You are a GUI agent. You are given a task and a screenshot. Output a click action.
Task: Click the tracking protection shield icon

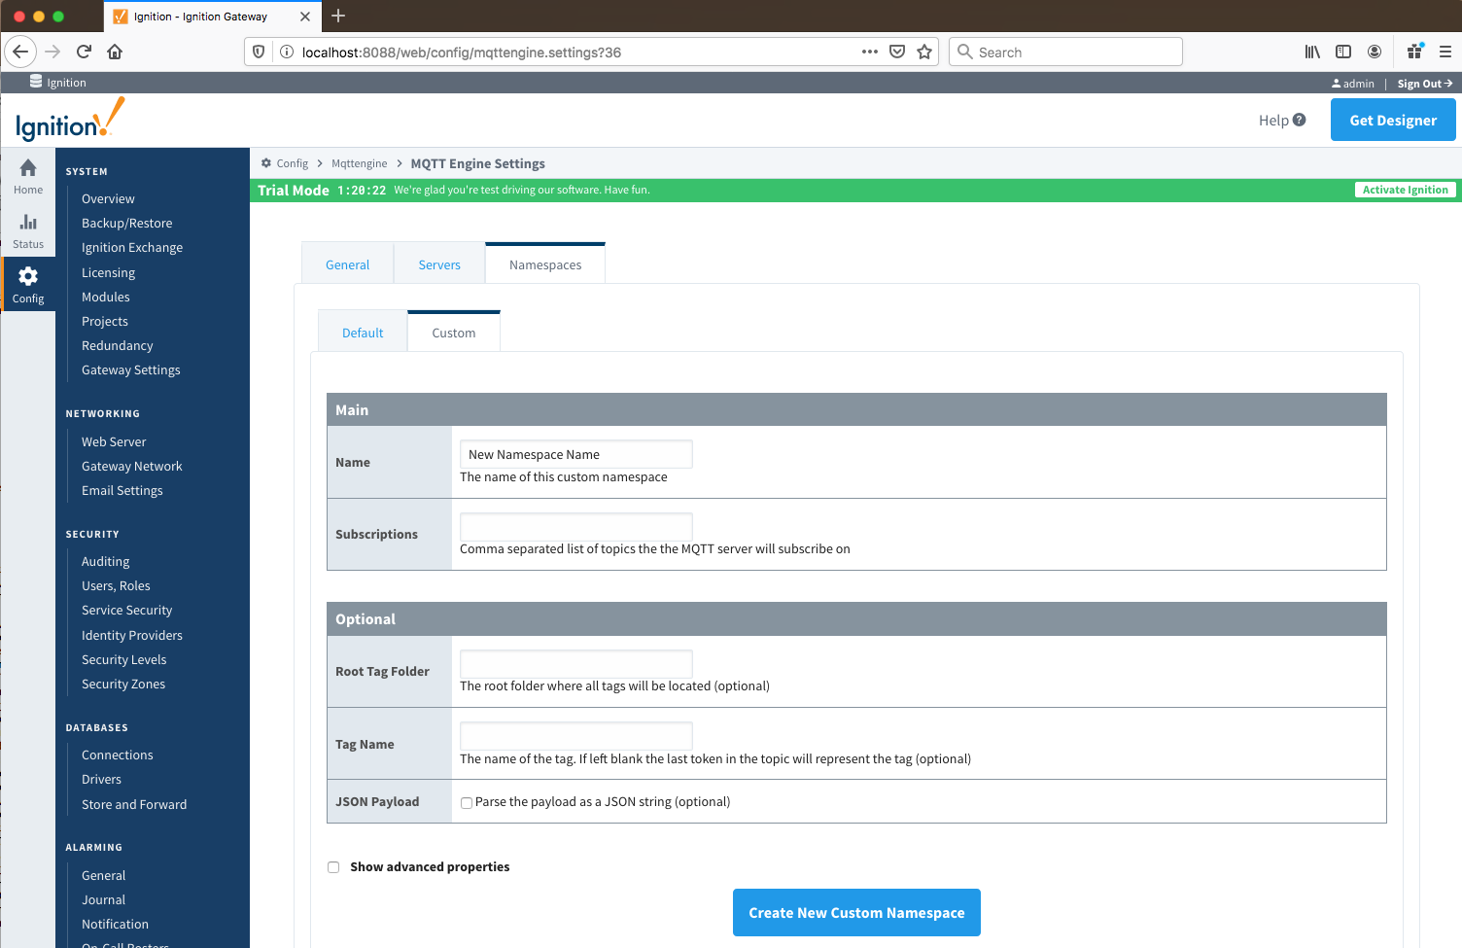click(259, 52)
